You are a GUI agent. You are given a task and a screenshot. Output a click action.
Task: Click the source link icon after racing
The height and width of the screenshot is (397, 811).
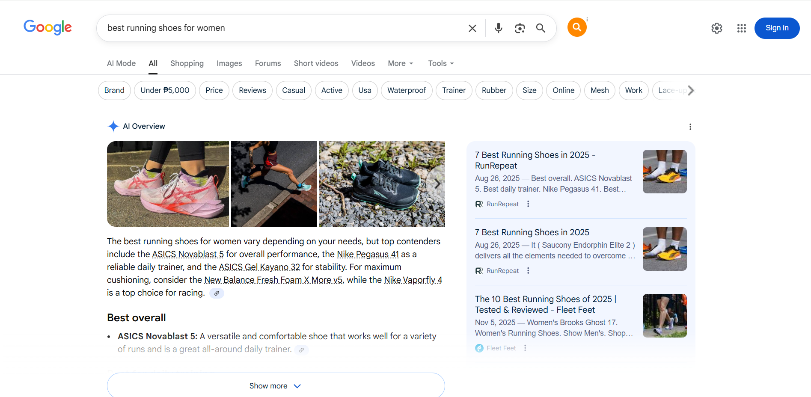[217, 293]
